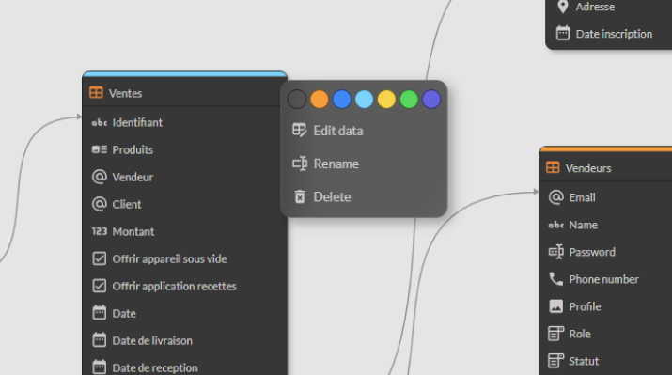Image resolution: width=672 pixels, height=375 pixels.
Task: Click checkbox icon for Offrir appareil sous vide
Action: pos(100,258)
